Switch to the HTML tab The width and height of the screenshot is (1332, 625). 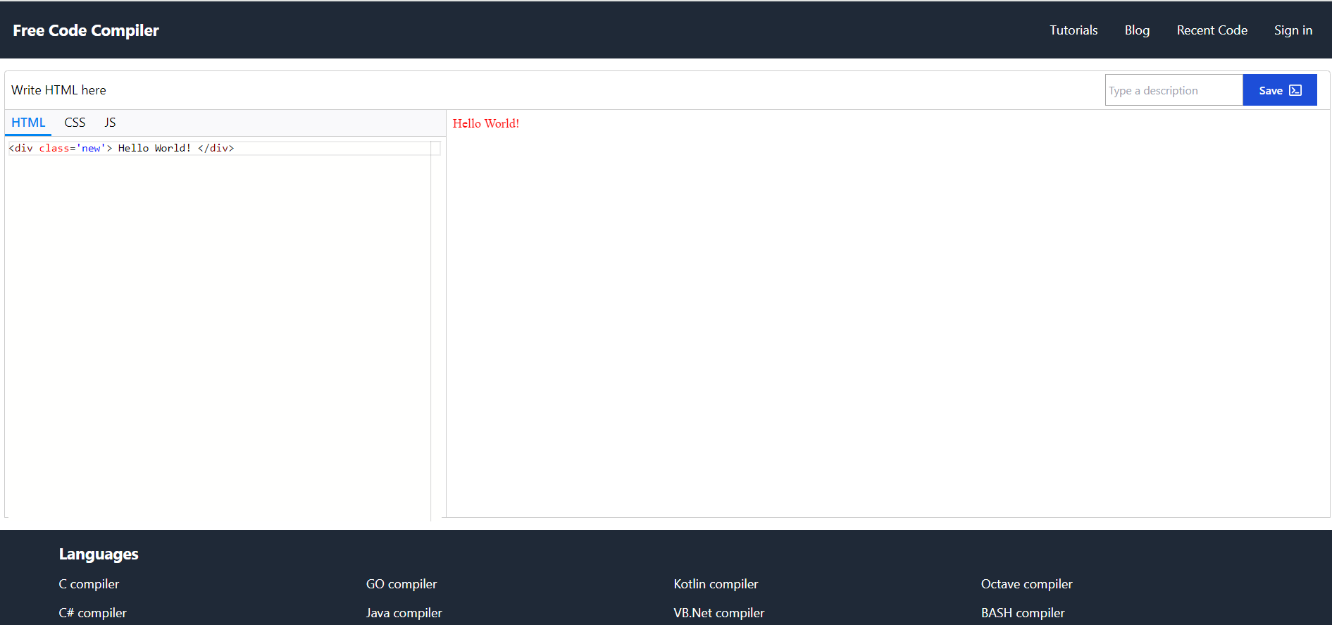tap(28, 123)
